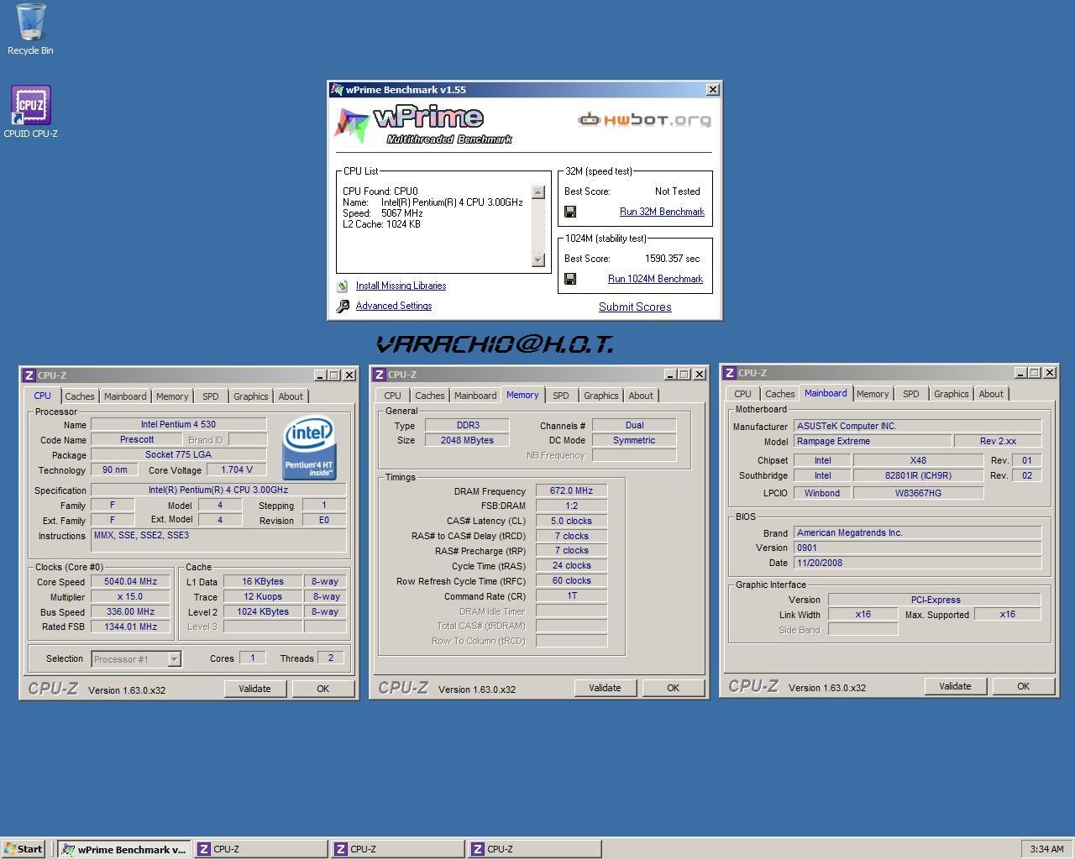Viewport: 1075px width, 860px height.
Task: Click the taskbar clock showing 3:34 AM
Action: click(1046, 849)
